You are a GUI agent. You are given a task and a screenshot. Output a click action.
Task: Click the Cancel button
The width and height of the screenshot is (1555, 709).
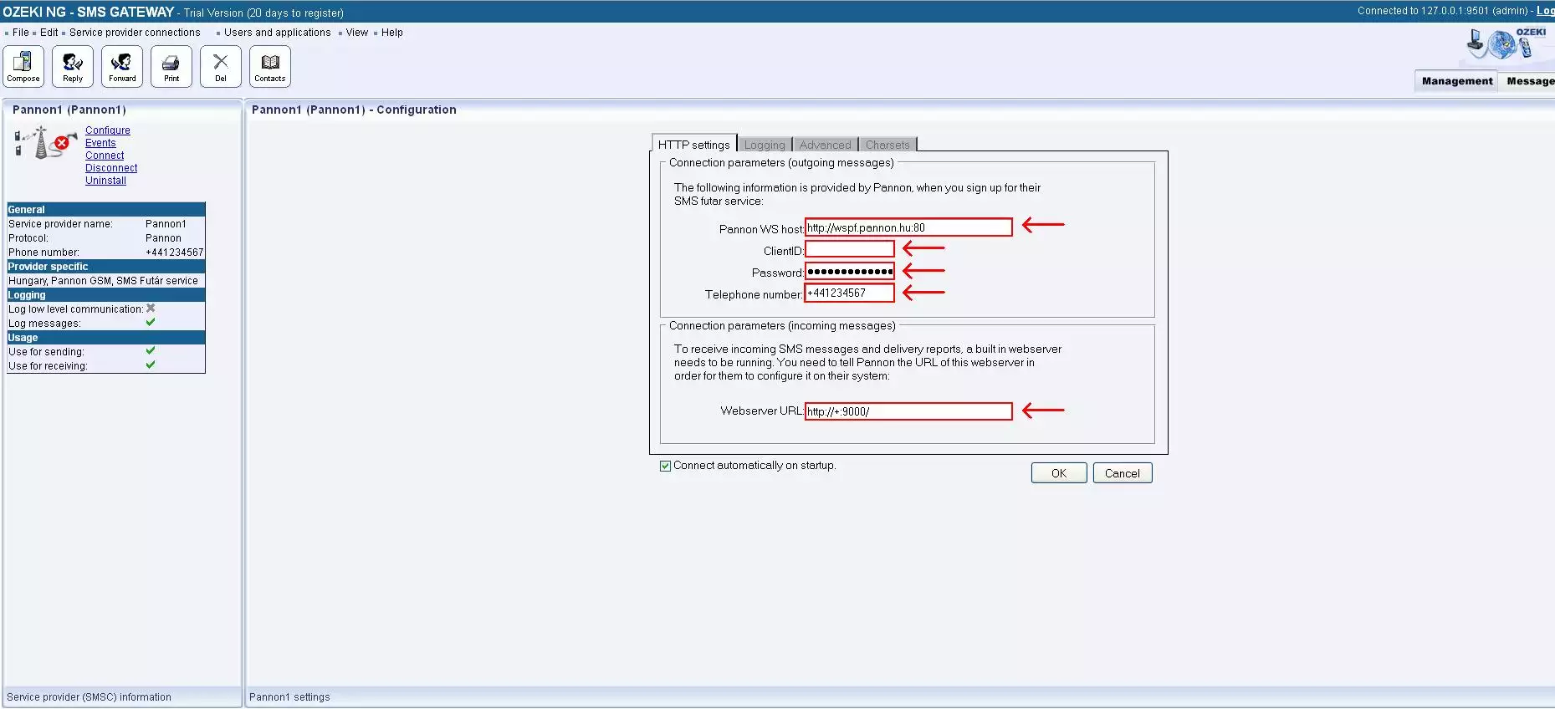pos(1123,473)
